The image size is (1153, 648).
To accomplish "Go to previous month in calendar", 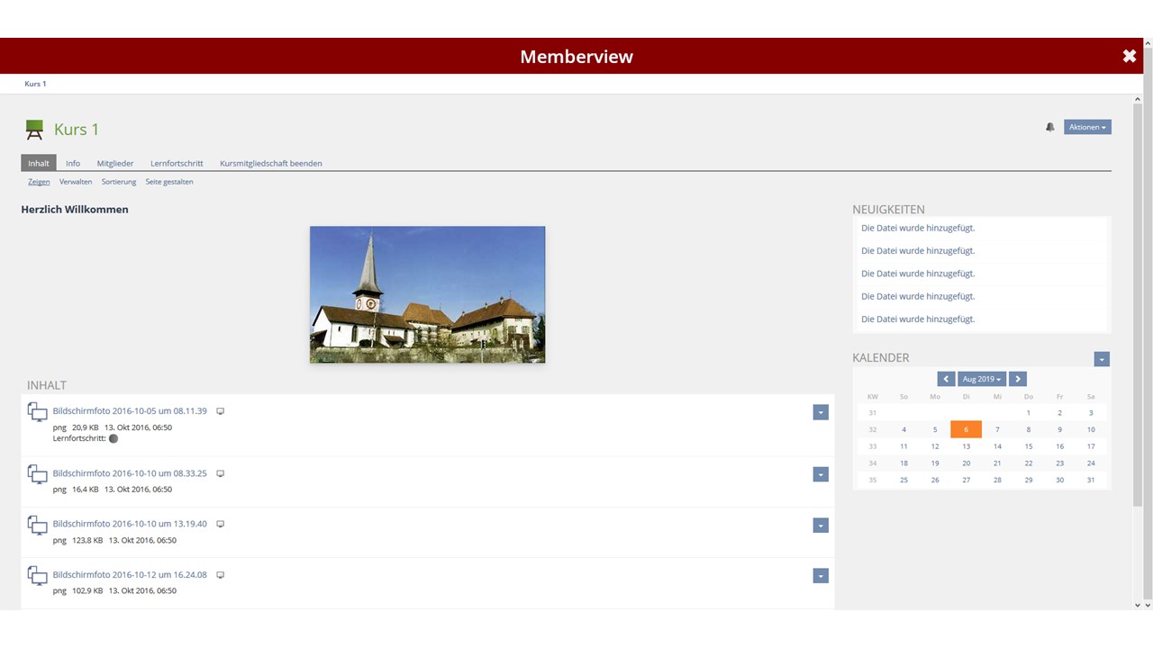I will coord(946,379).
